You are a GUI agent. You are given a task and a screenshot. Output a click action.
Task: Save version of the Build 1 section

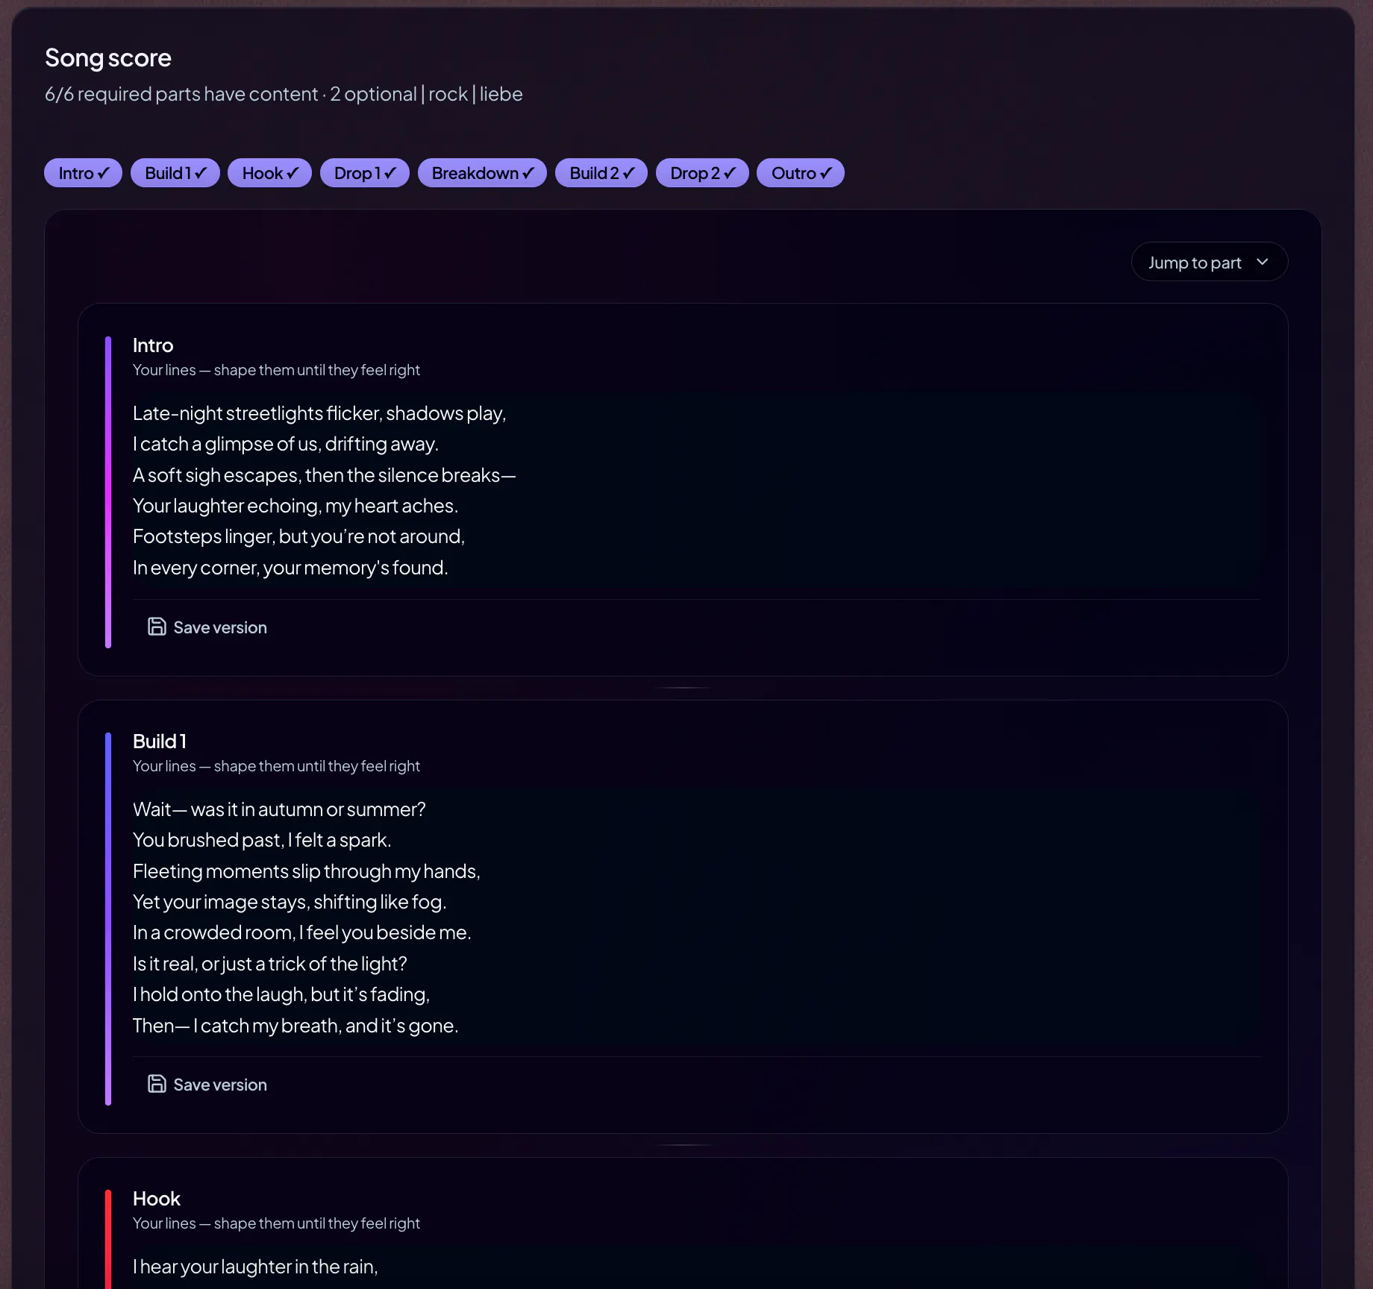[x=207, y=1085]
